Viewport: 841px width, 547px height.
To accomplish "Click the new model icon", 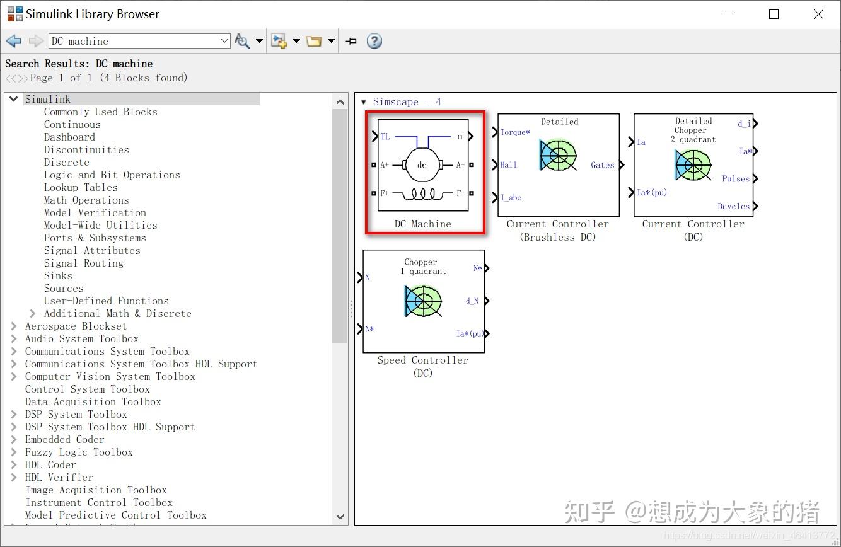I will (279, 41).
